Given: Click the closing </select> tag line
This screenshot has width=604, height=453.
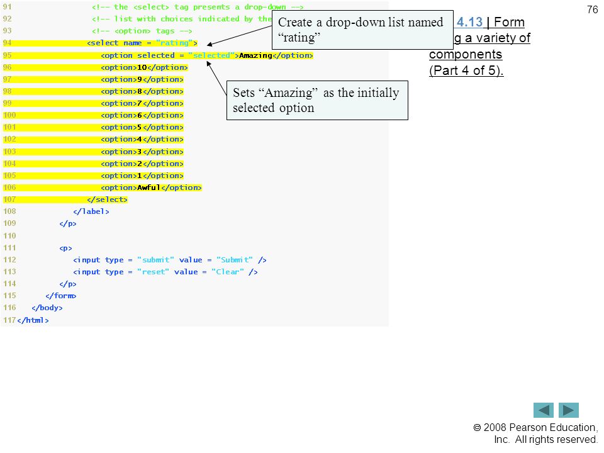Looking at the screenshot, I should 107,199.
